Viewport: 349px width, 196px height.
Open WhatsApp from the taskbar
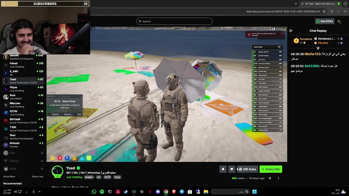pyautogui.click(x=94, y=192)
